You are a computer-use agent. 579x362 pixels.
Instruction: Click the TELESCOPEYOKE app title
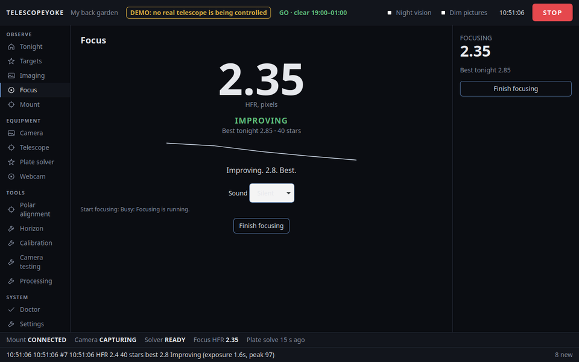coord(35,13)
